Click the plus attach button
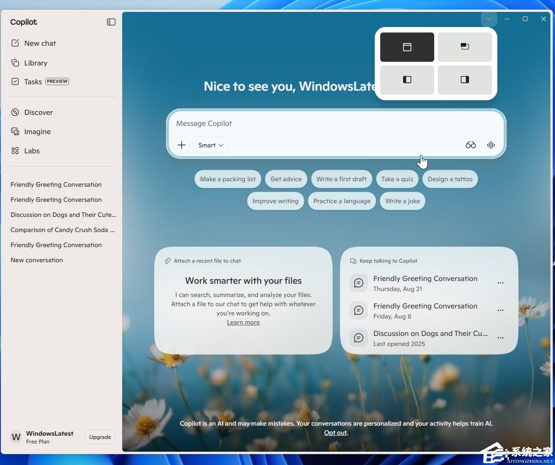555x465 pixels. (x=182, y=145)
